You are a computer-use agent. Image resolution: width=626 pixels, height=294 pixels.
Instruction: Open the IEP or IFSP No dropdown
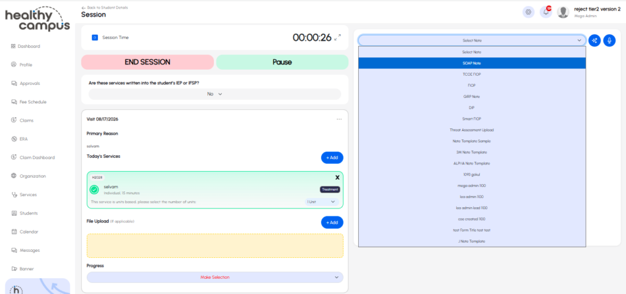[x=215, y=94]
